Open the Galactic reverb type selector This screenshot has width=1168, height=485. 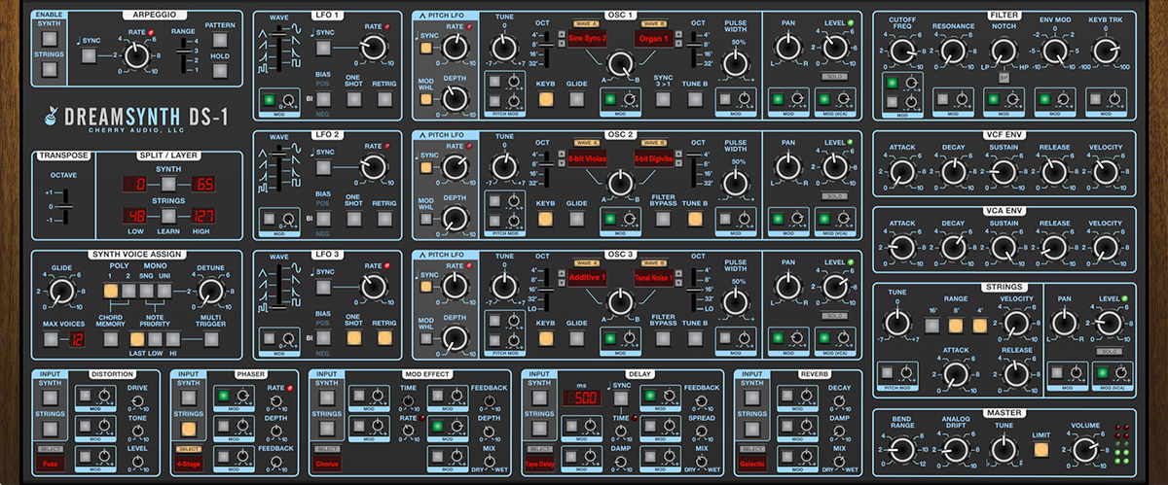(751, 464)
